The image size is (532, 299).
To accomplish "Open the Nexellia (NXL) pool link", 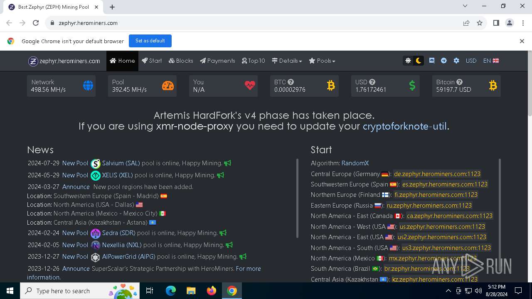I will 122,245.
